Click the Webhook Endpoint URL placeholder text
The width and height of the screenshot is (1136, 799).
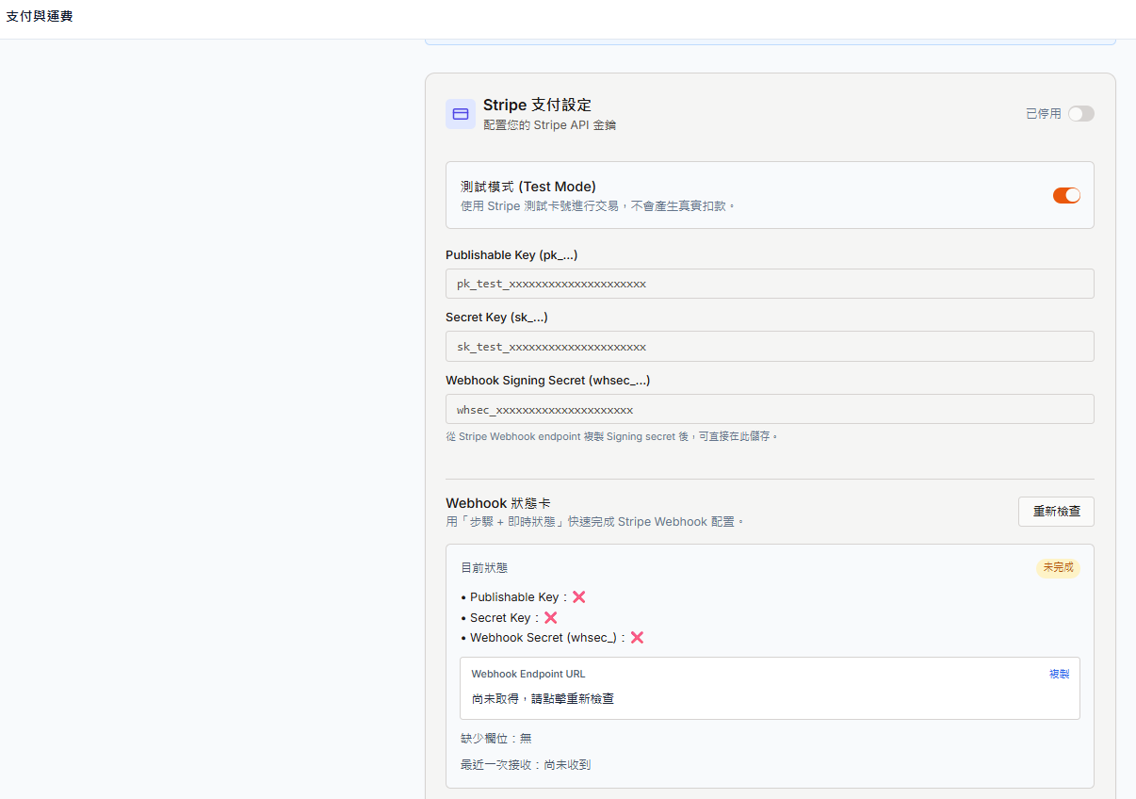543,699
